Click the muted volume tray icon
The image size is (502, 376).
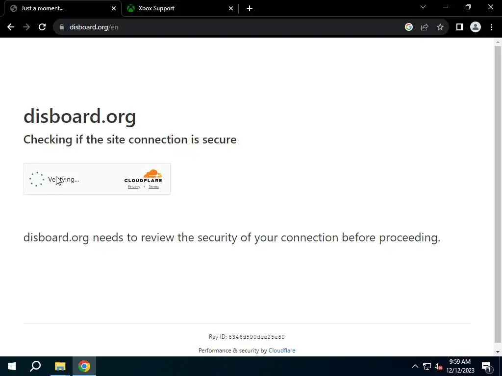click(x=438, y=366)
